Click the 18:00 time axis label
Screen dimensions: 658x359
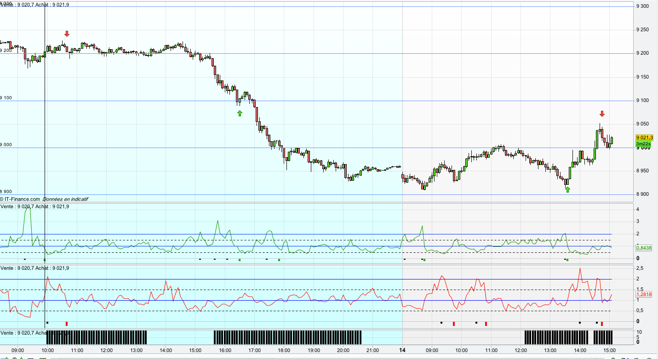click(284, 350)
